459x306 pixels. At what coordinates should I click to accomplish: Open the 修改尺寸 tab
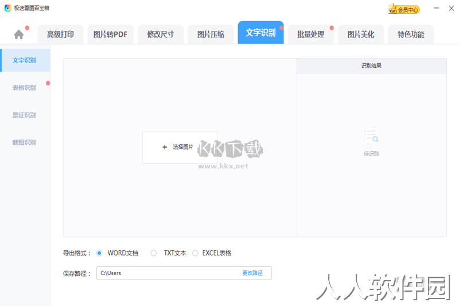(x=161, y=34)
